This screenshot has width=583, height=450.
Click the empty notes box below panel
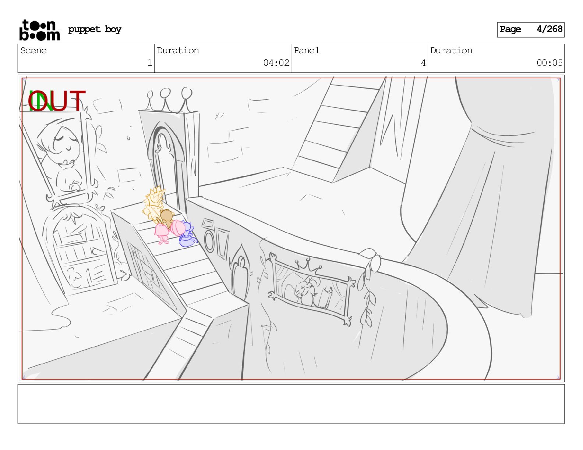(291, 404)
